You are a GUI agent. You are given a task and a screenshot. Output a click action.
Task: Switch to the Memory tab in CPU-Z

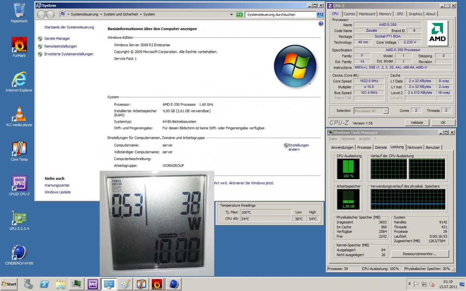tap(385, 14)
